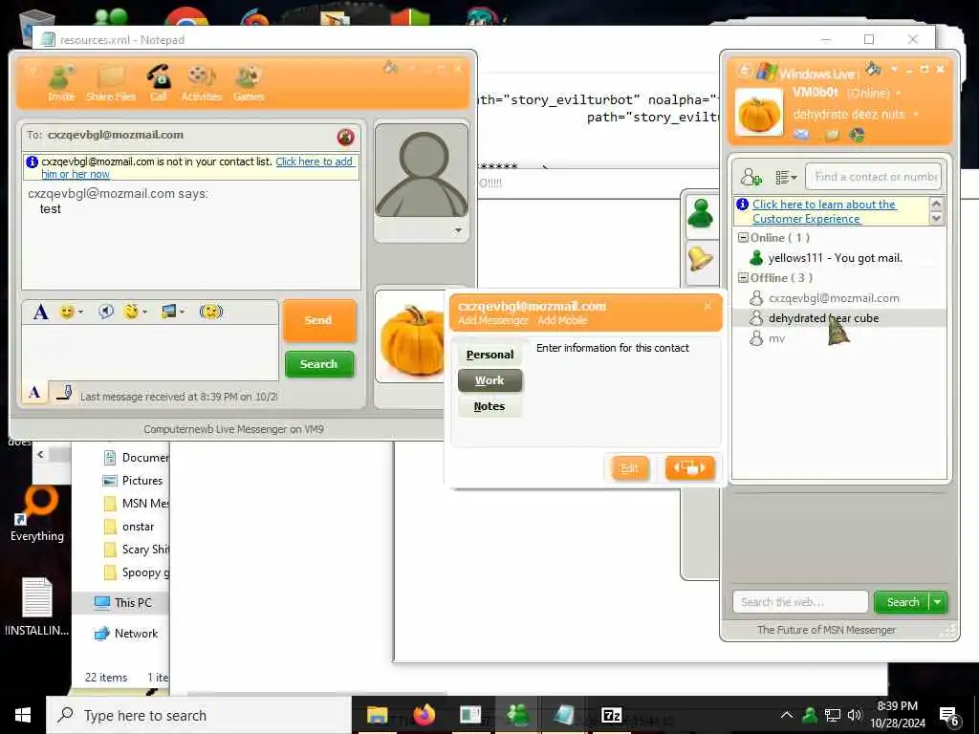Open the color scheme paintbrush in chat window
Image resolution: width=979 pixels, height=734 pixels.
[391, 68]
